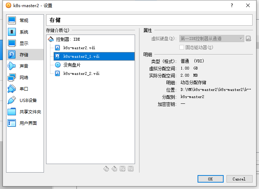Click optical disc icon beside 没有盘片
Image resolution: width=259 pixels, height=189 pixels.
point(58,65)
